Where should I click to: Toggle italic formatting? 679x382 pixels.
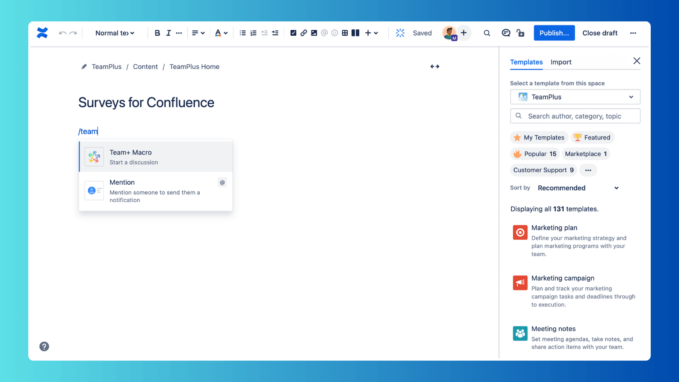(168, 33)
